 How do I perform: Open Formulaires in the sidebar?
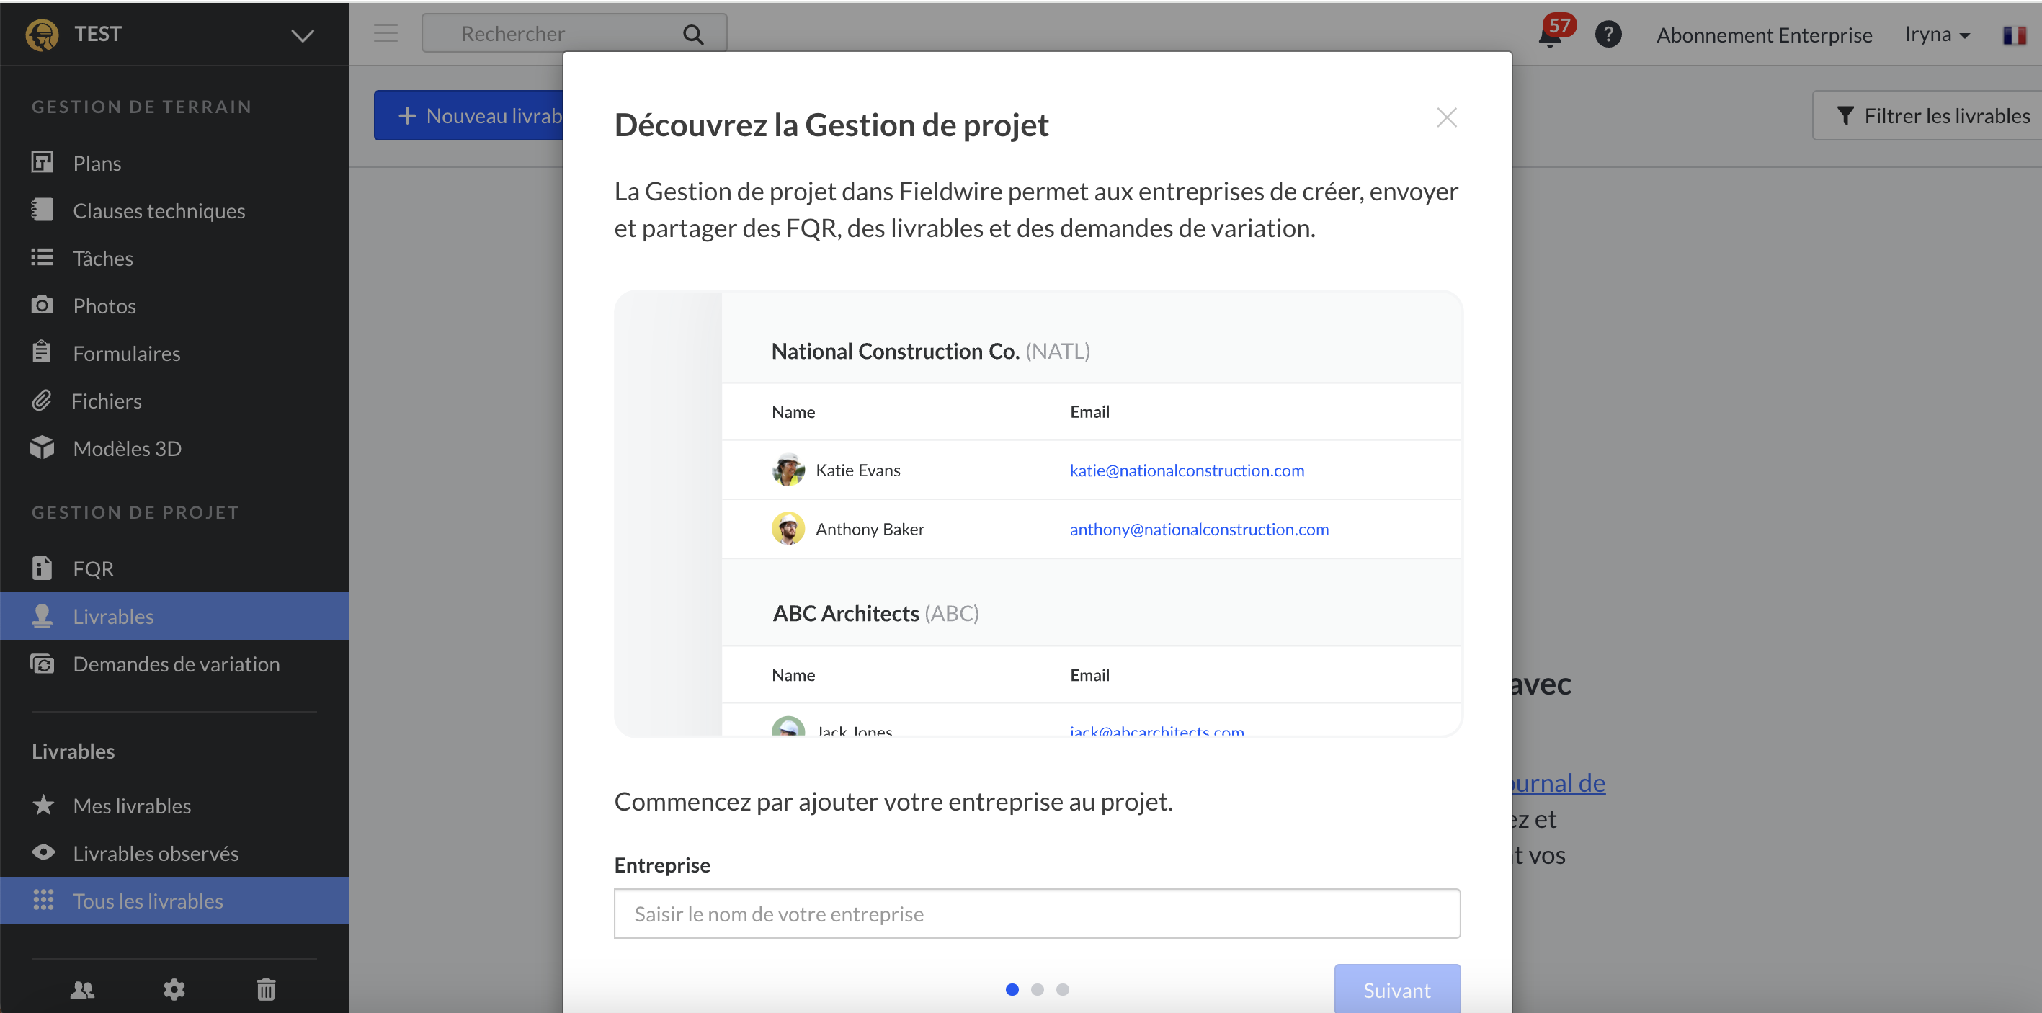(174, 354)
